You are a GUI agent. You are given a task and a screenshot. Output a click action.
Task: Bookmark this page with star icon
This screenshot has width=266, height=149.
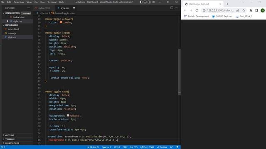[x=244, y=10]
